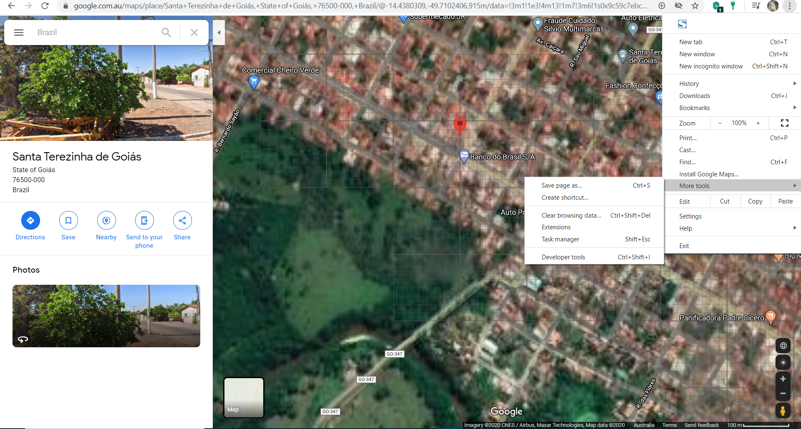This screenshot has width=801, height=429.
Task: Click the Banco do Brasil S/A marker
Action: coord(464,156)
